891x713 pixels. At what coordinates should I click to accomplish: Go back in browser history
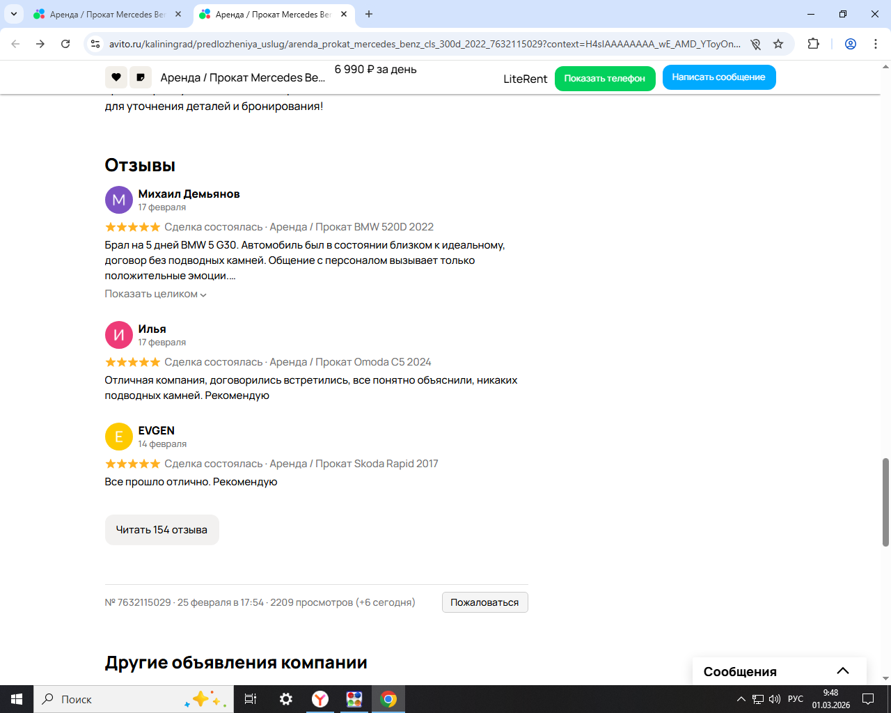coord(15,44)
